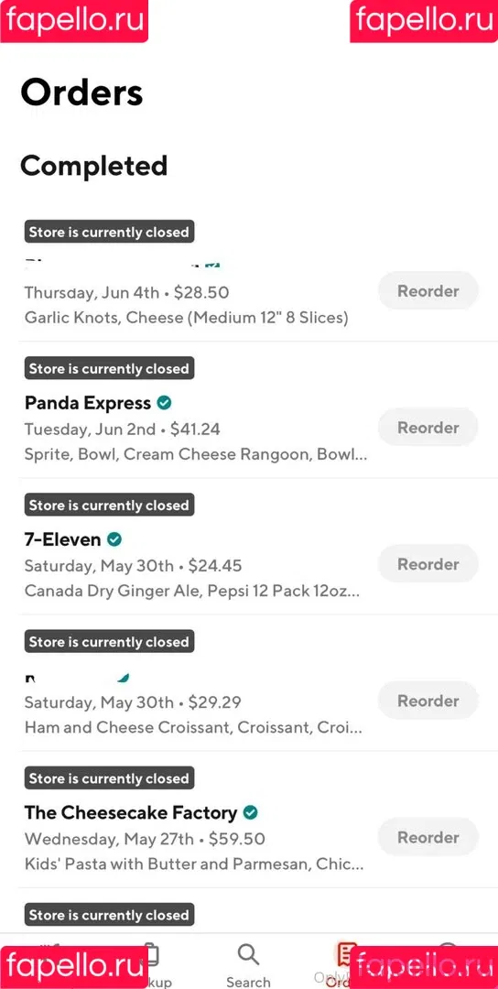The image size is (498, 989).
Task: View the Tuesday, Jun 2nd $41.24 order
Action: 123,429
